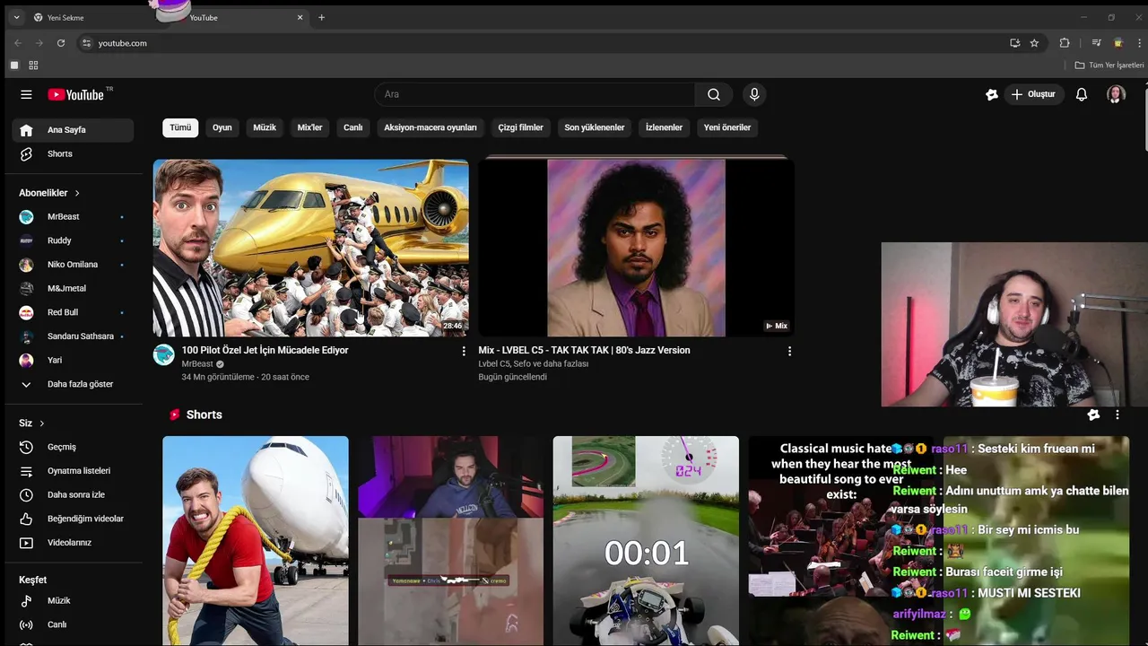Select the Son yüklenenler chip

[595, 127]
